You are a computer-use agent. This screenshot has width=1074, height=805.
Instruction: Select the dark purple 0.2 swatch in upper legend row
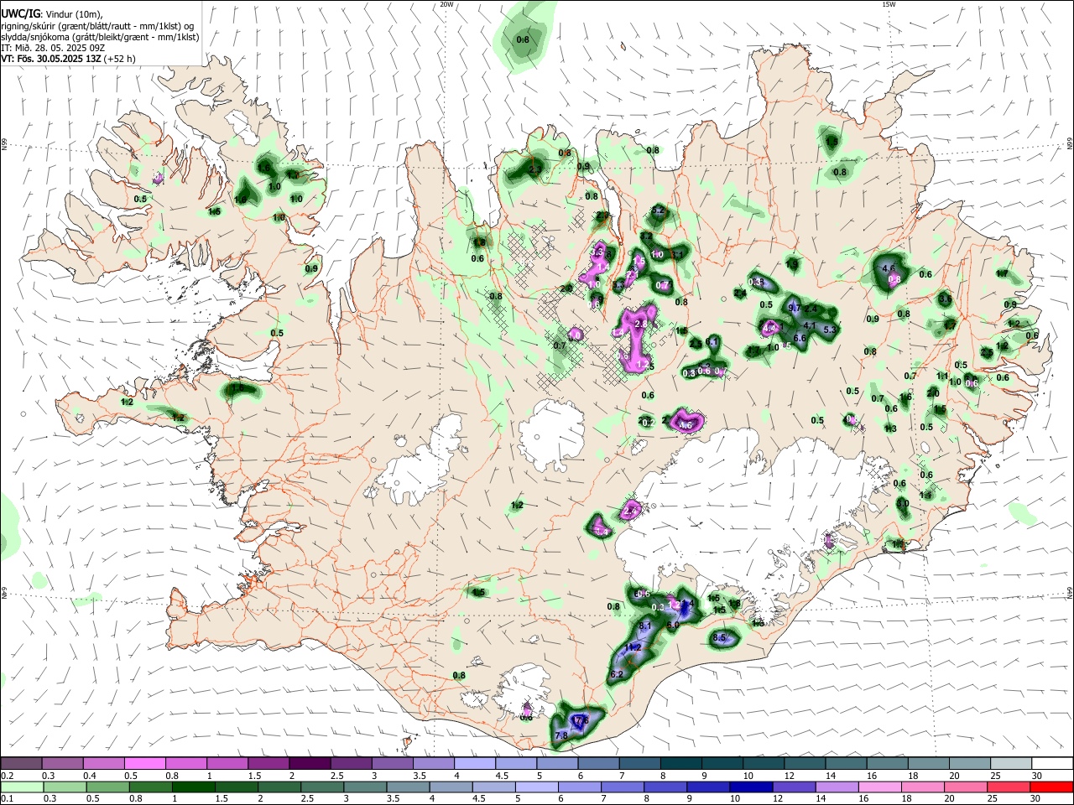(21, 763)
